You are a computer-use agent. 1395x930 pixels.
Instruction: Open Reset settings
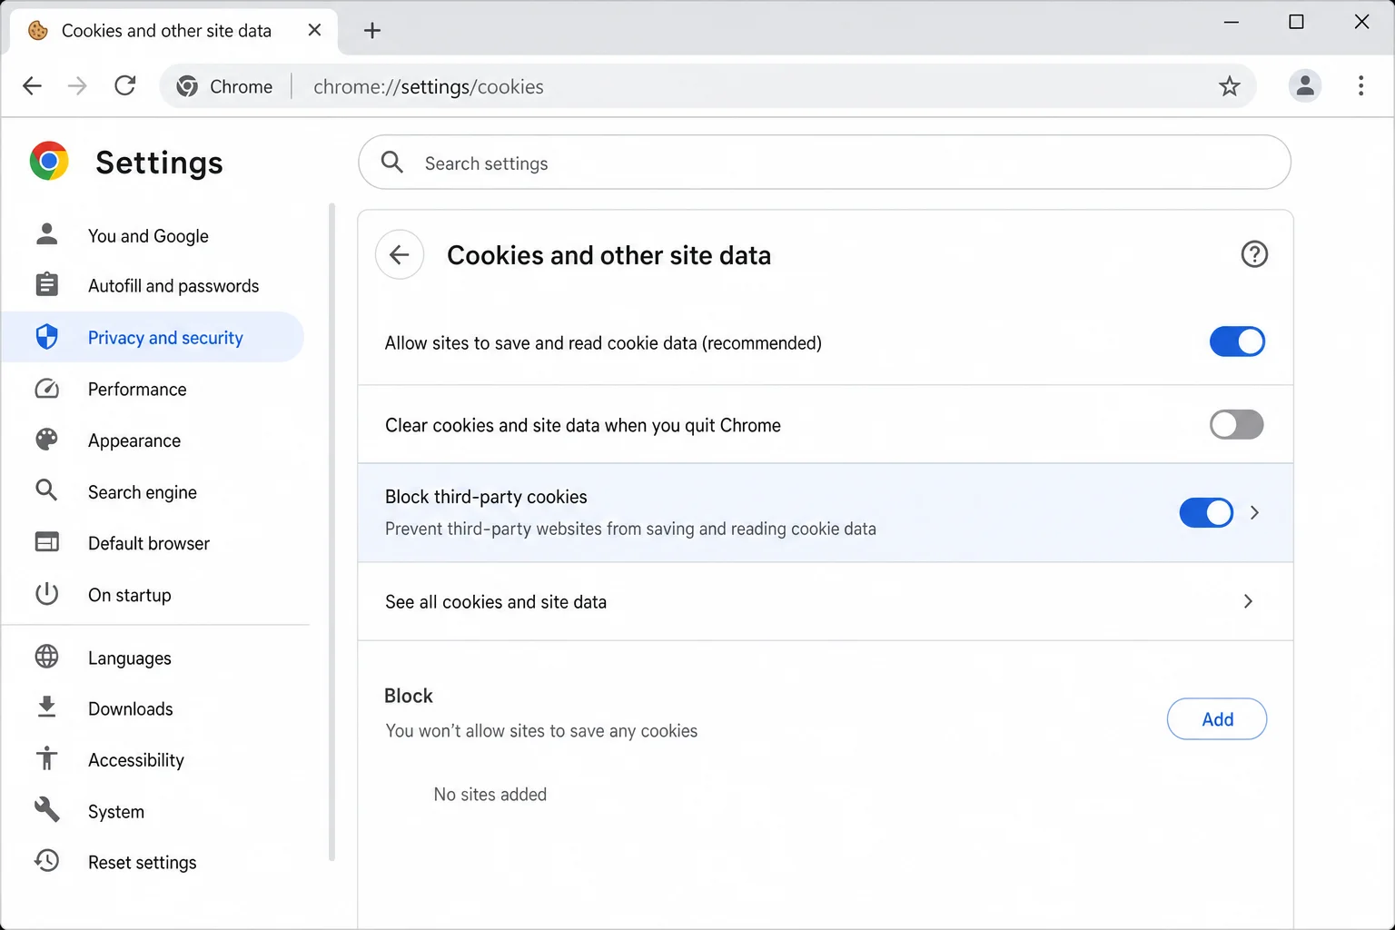[153, 862]
